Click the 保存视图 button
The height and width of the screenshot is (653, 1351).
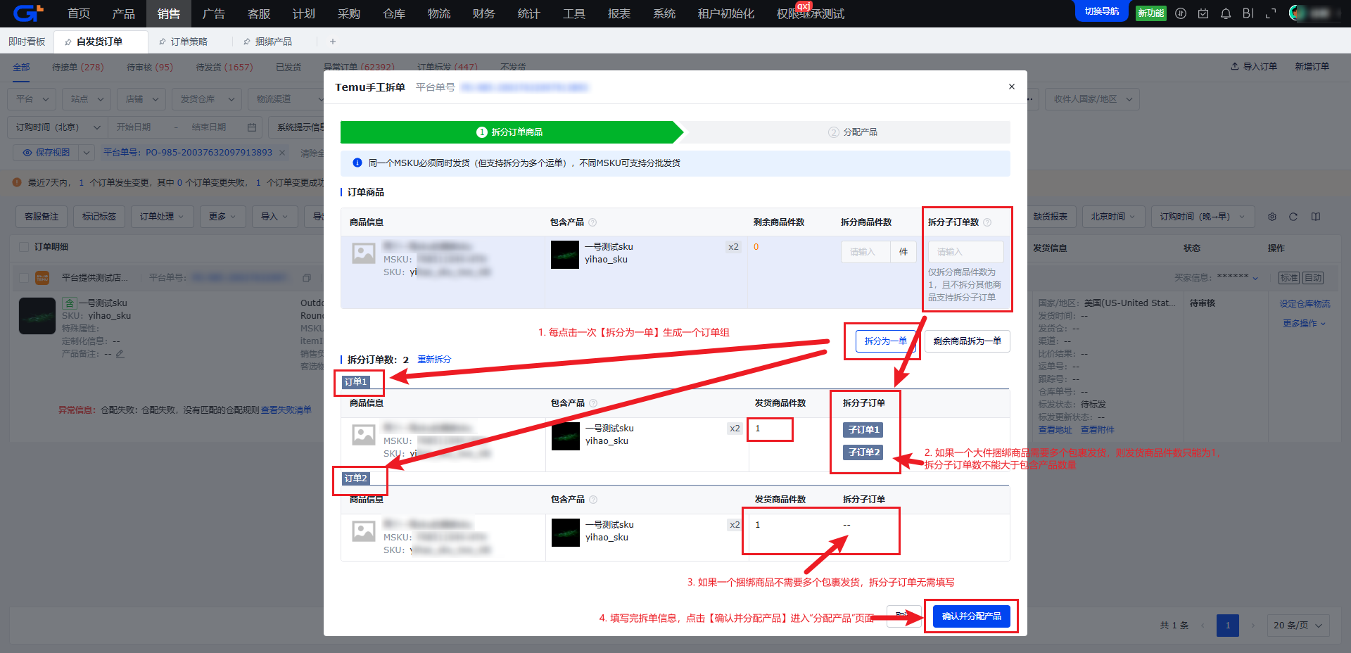46,153
